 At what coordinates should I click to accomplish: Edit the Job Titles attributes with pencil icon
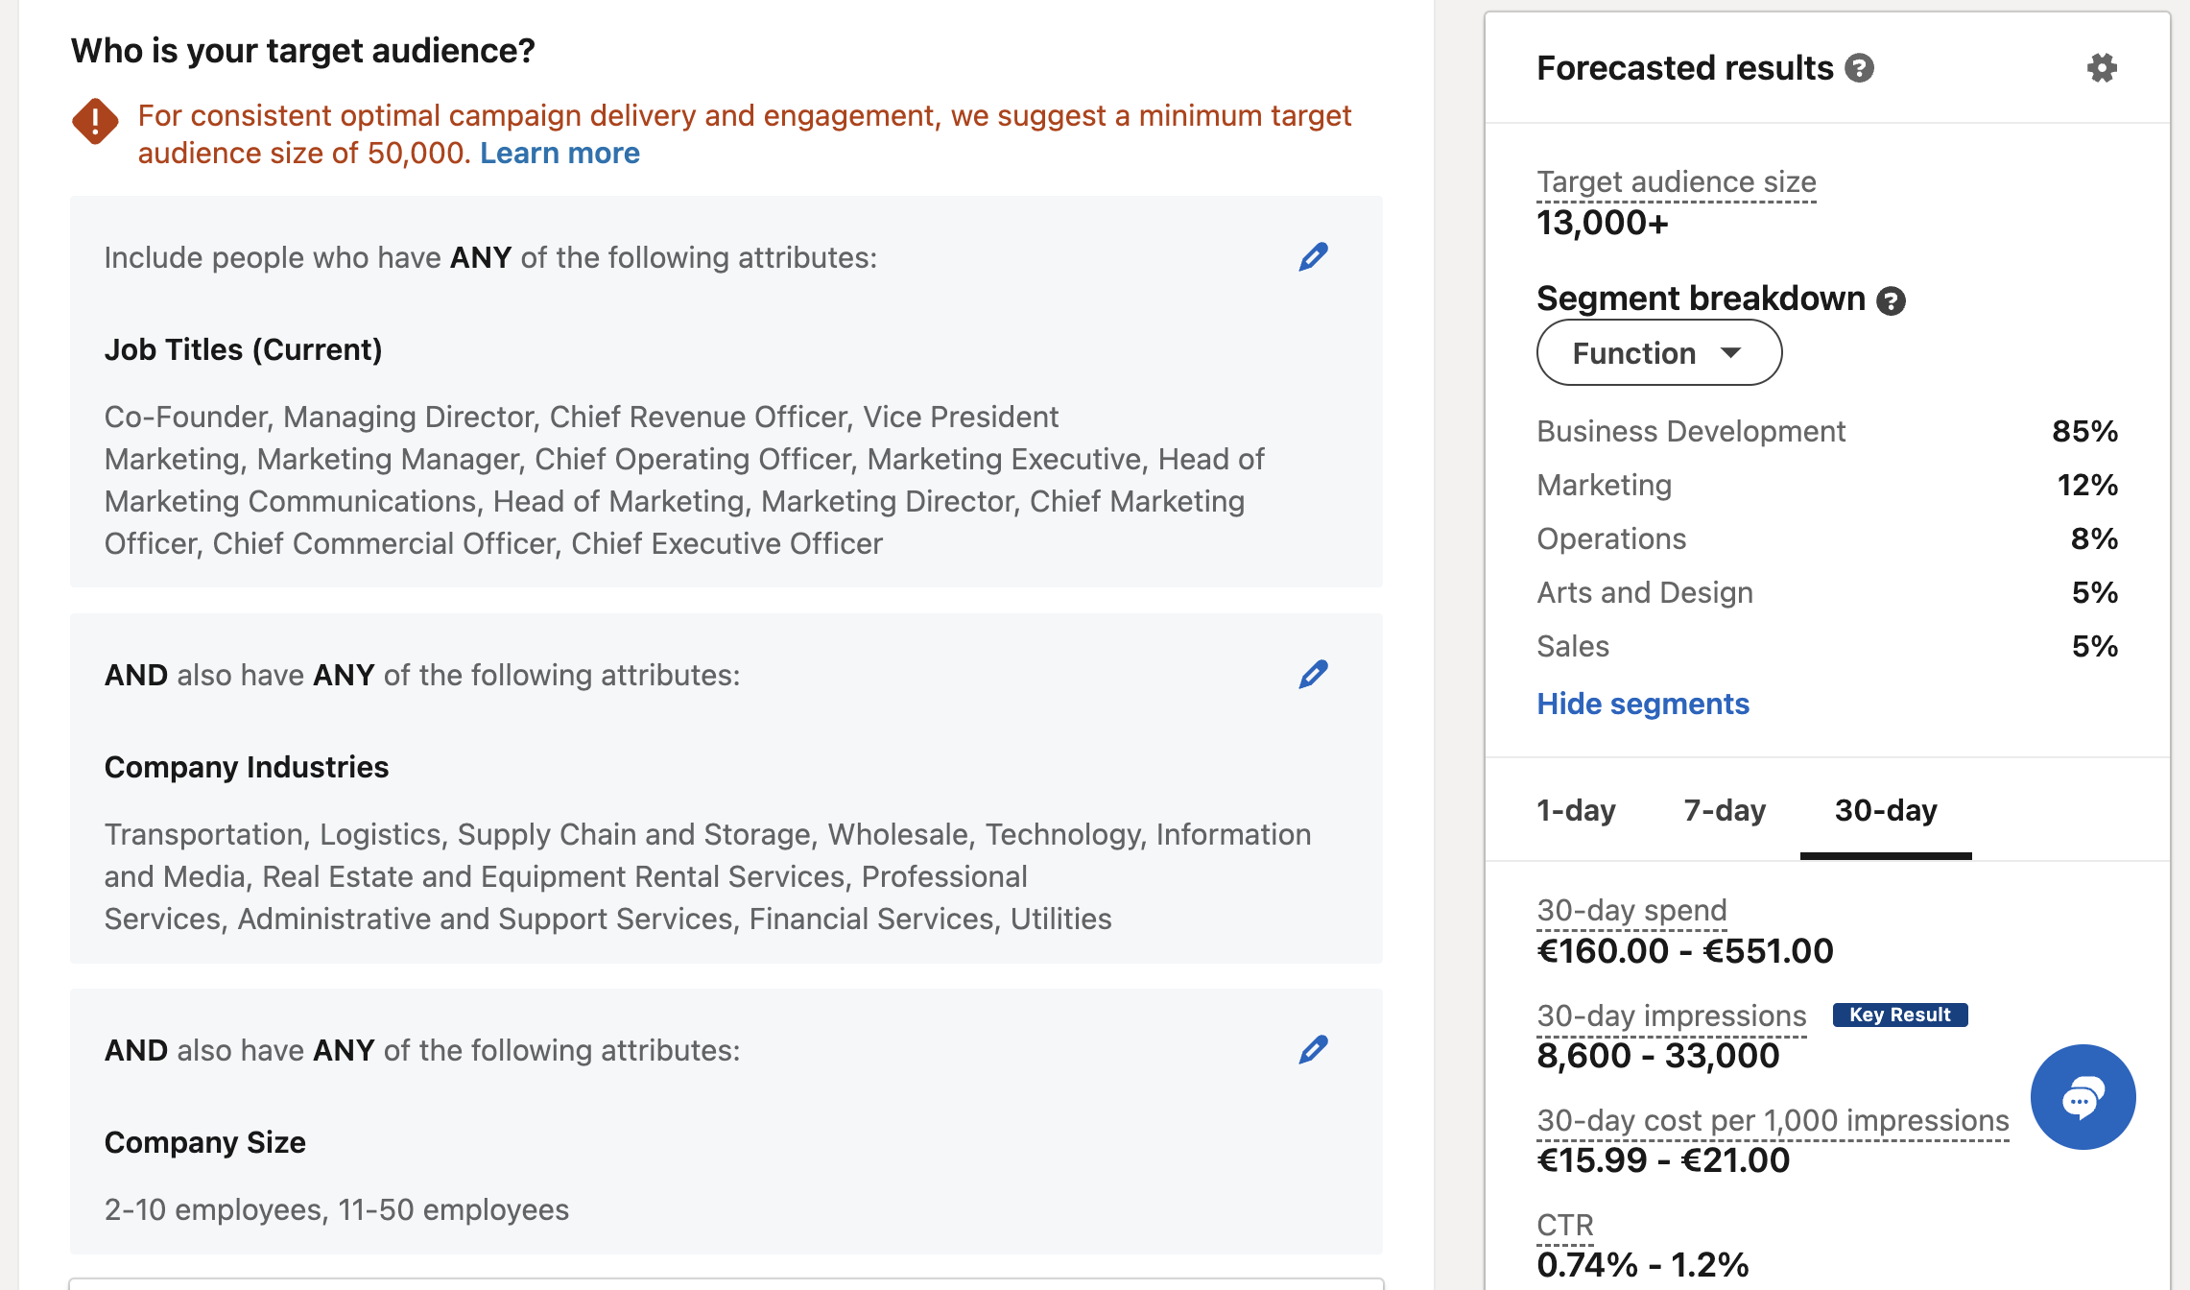pyautogui.click(x=1313, y=255)
